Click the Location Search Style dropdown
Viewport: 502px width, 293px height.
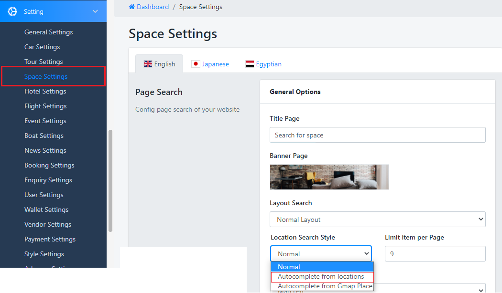pos(321,254)
